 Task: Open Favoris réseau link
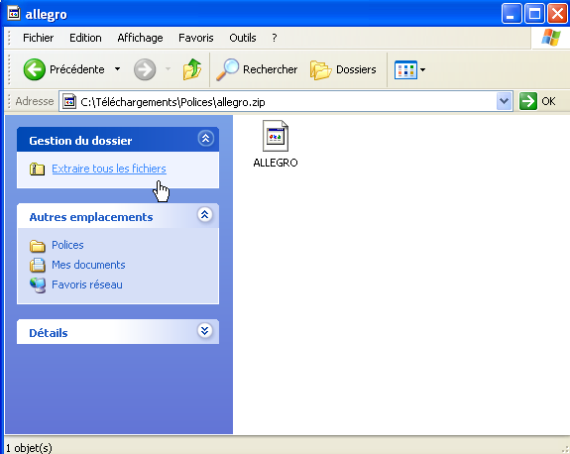(87, 284)
